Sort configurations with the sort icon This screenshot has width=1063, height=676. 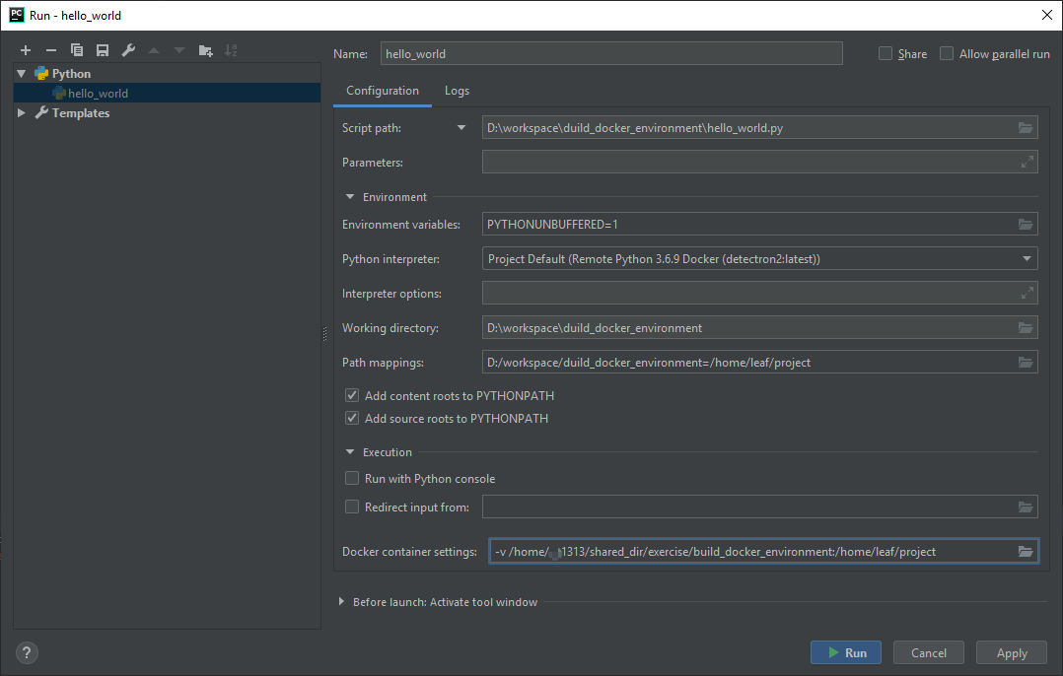coord(231,50)
